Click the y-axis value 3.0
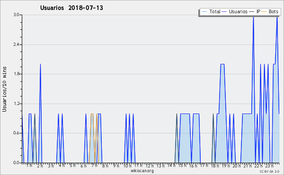The width and height of the screenshot is (284, 175). point(16,15)
